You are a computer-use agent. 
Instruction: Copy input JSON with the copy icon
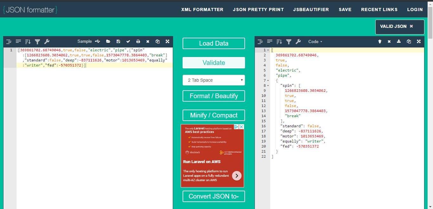click(x=158, y=41)
